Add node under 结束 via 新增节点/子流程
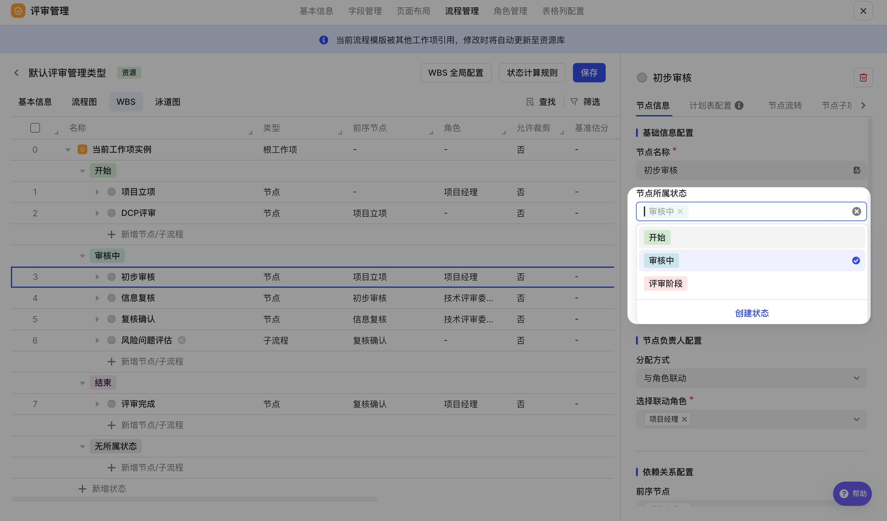This screenshot has height=521, width=887. 145,425
